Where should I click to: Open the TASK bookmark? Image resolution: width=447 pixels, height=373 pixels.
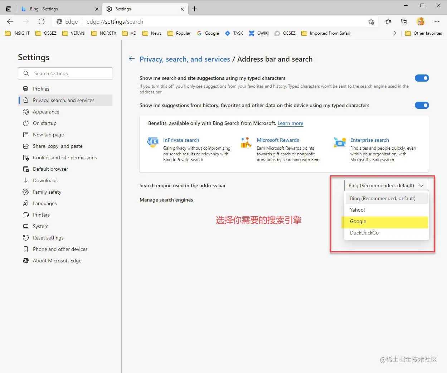[x=234, y=33]
